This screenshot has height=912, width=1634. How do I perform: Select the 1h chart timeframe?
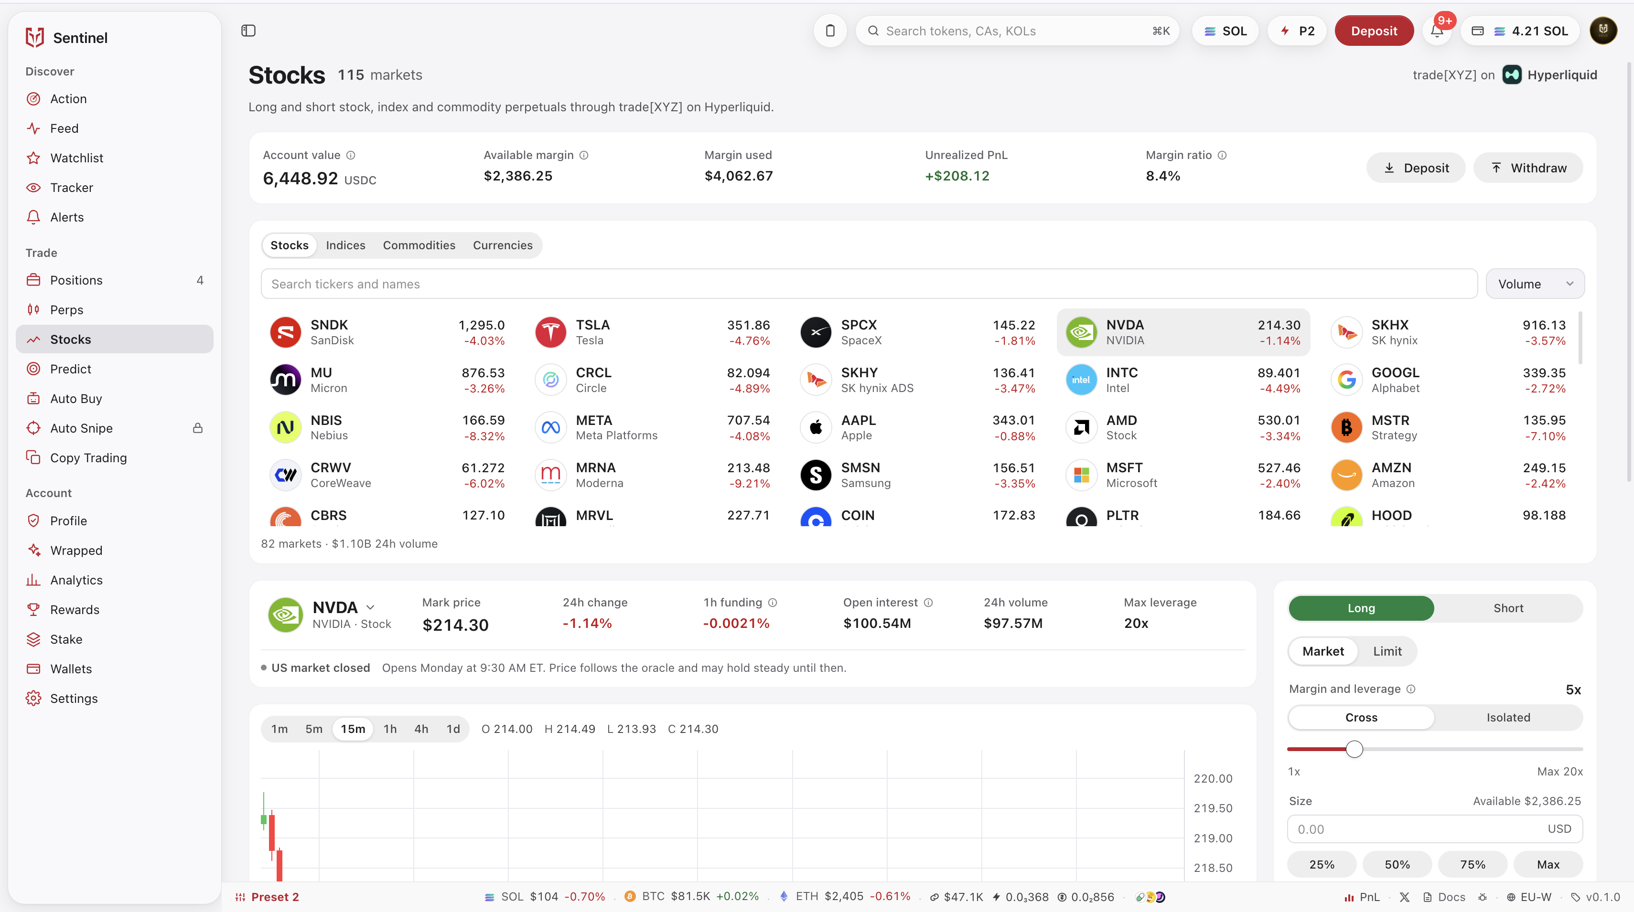point(390,730)
